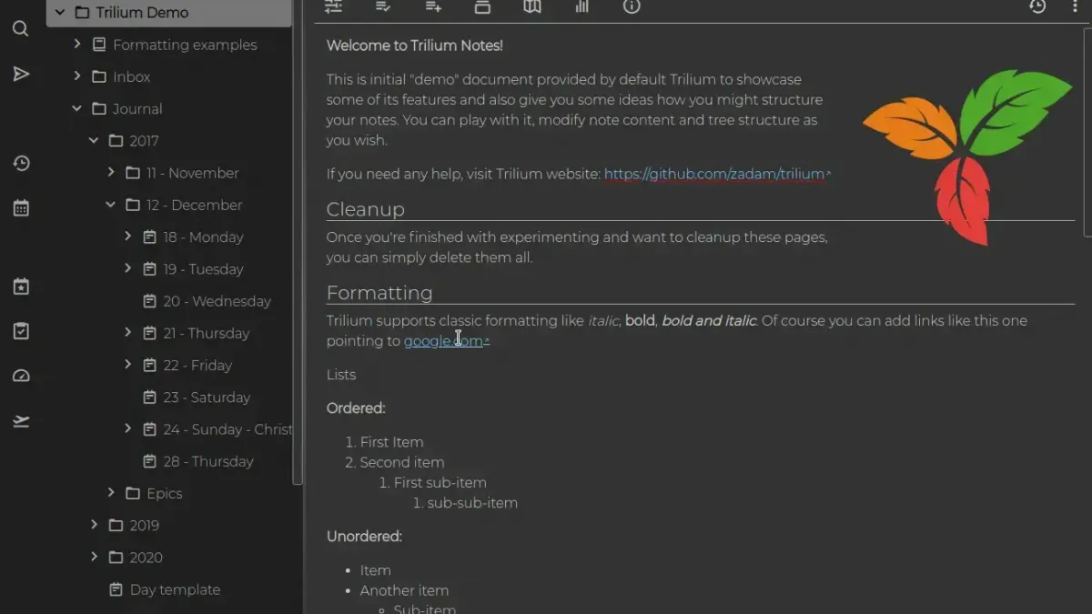Click the 'Welcome to Trilium Notes!' title
Image resolution: width=1092 pixels, height=614 pixels.
415,45
